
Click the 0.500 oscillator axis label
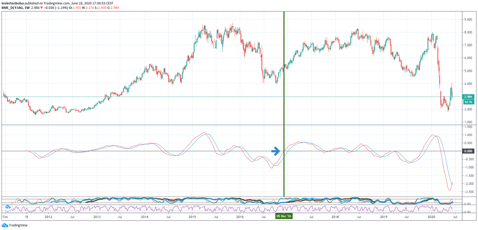tap(468, 143)
